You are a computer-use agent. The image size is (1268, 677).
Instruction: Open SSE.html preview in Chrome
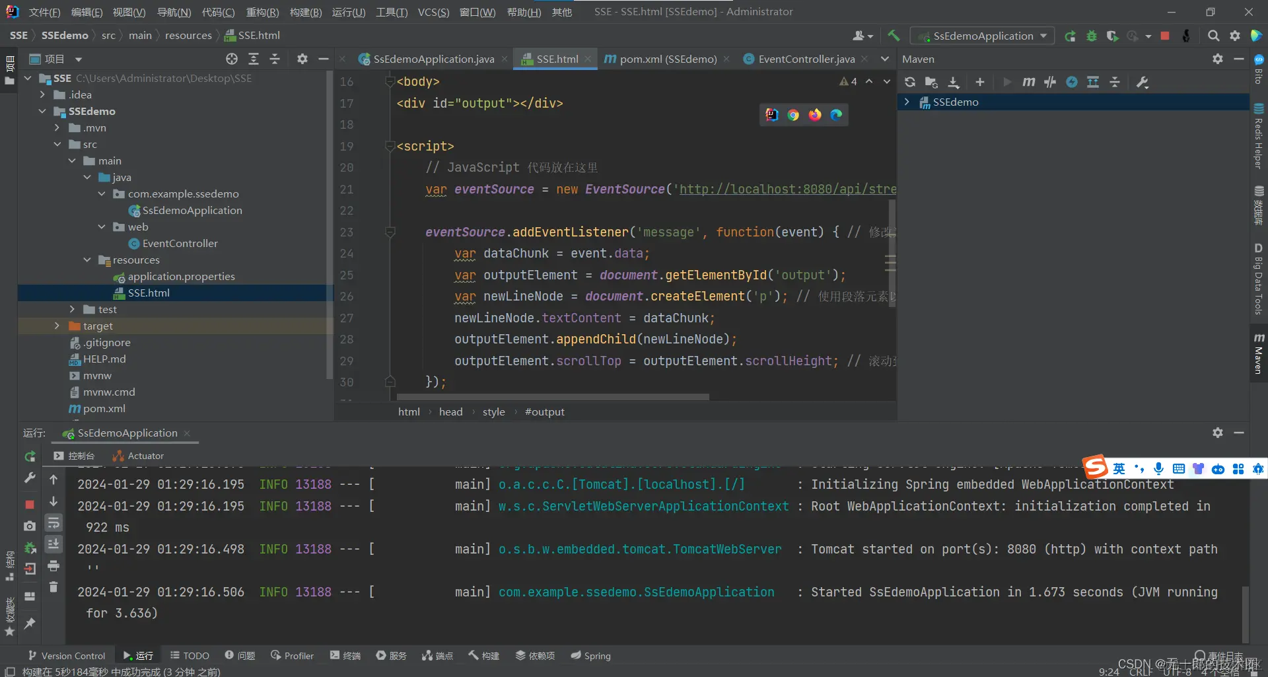click(793, 115)
